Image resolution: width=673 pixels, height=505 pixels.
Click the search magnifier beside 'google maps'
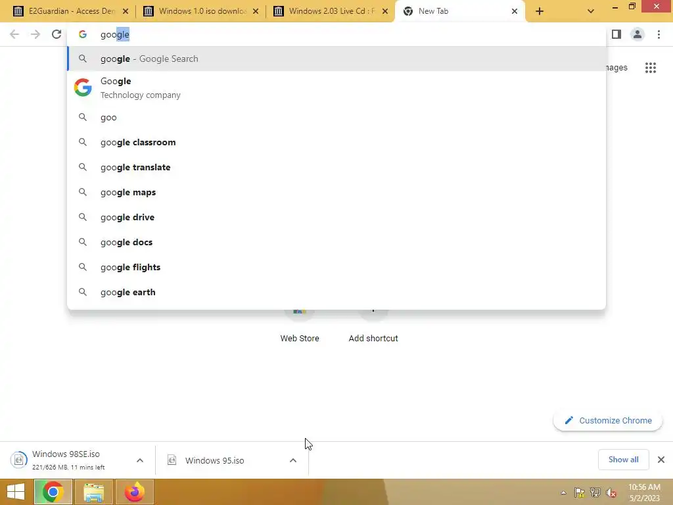point(82,192)
